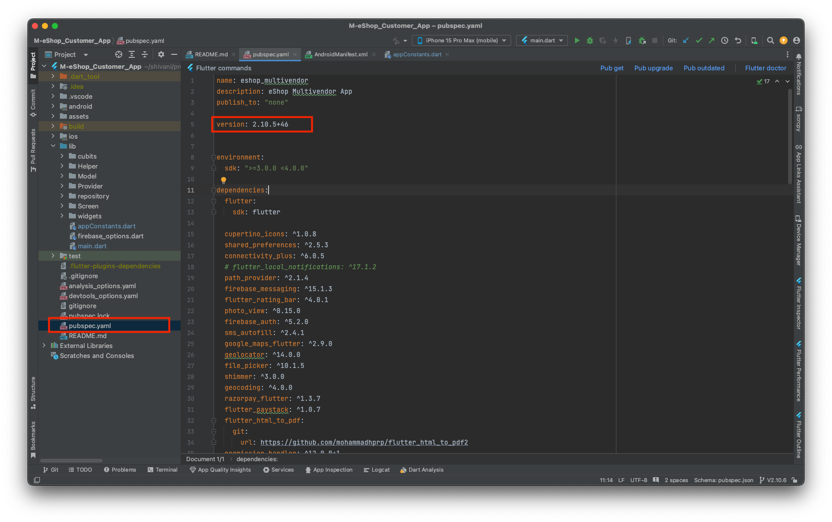832x522 pixels.
Task: Run Pub get command
Action: pos(612,68)
